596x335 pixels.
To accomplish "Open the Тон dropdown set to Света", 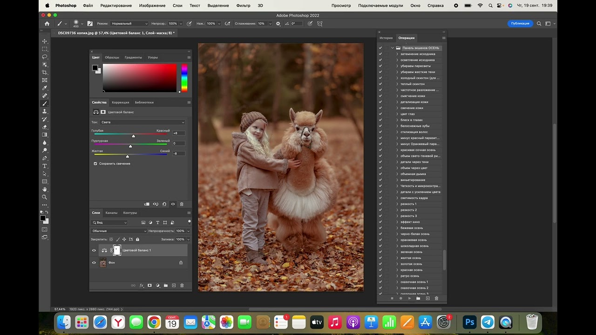I will [142, 122].
